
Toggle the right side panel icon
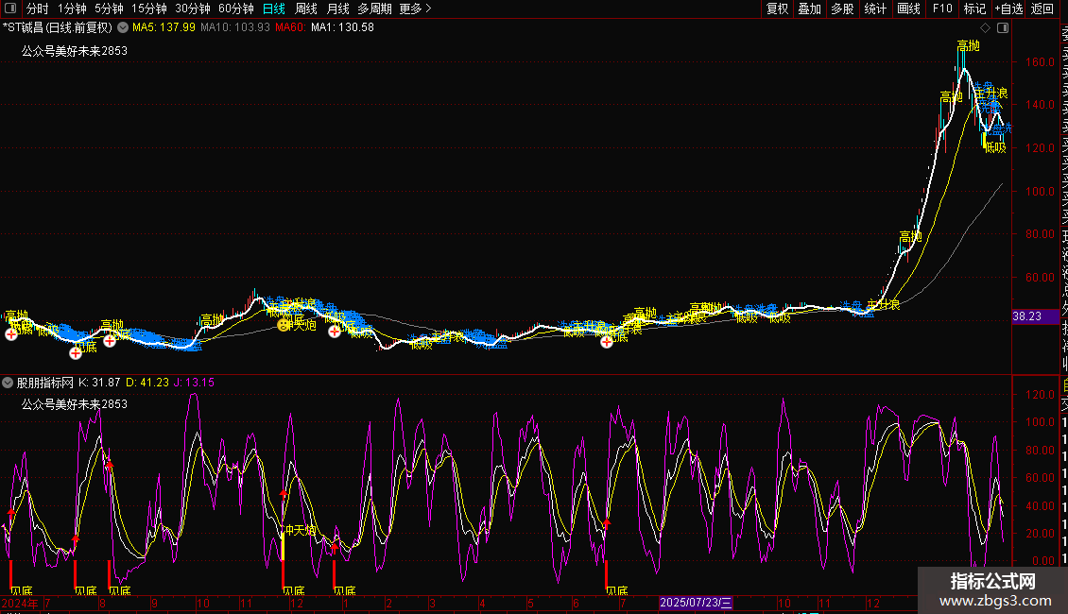tap(1001, 28)
